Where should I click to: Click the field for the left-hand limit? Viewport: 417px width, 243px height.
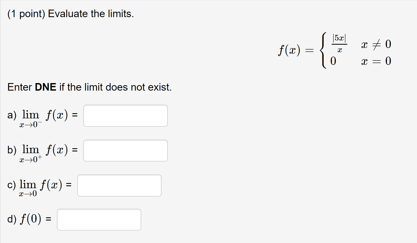[x=126, y=116]
